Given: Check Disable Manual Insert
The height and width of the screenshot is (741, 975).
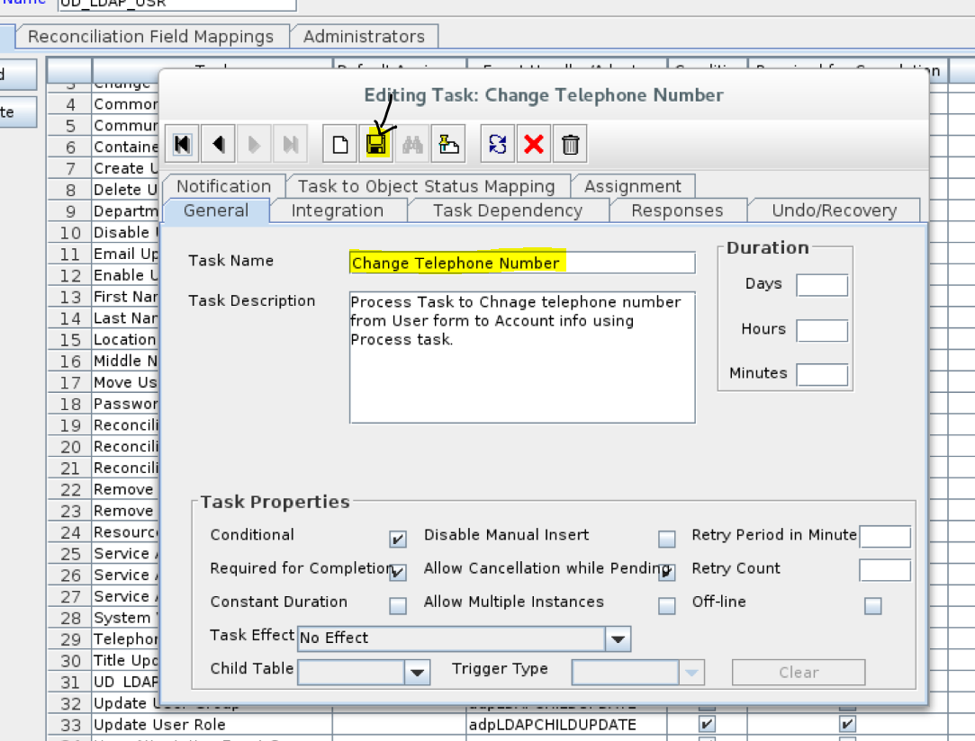Looking at the screenshot, I should coord(666,539).
